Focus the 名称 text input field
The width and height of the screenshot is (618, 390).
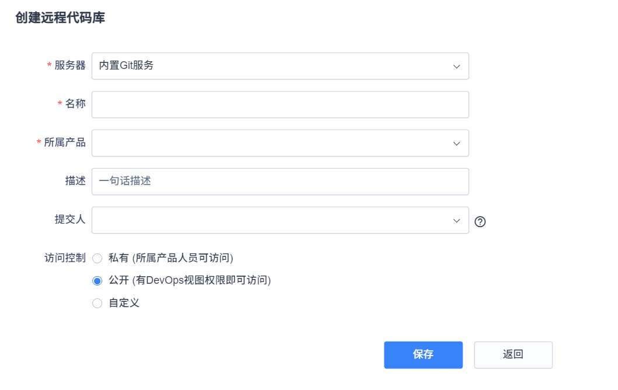[x=280, y=105]
